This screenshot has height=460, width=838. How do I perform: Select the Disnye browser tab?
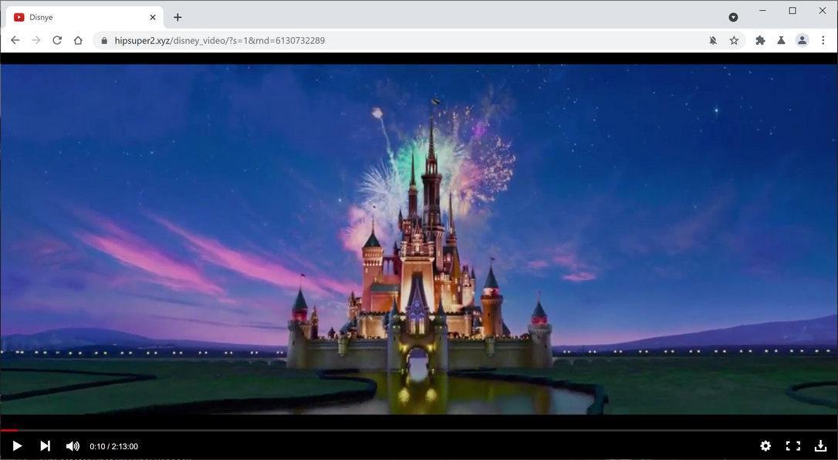(86, 17)
